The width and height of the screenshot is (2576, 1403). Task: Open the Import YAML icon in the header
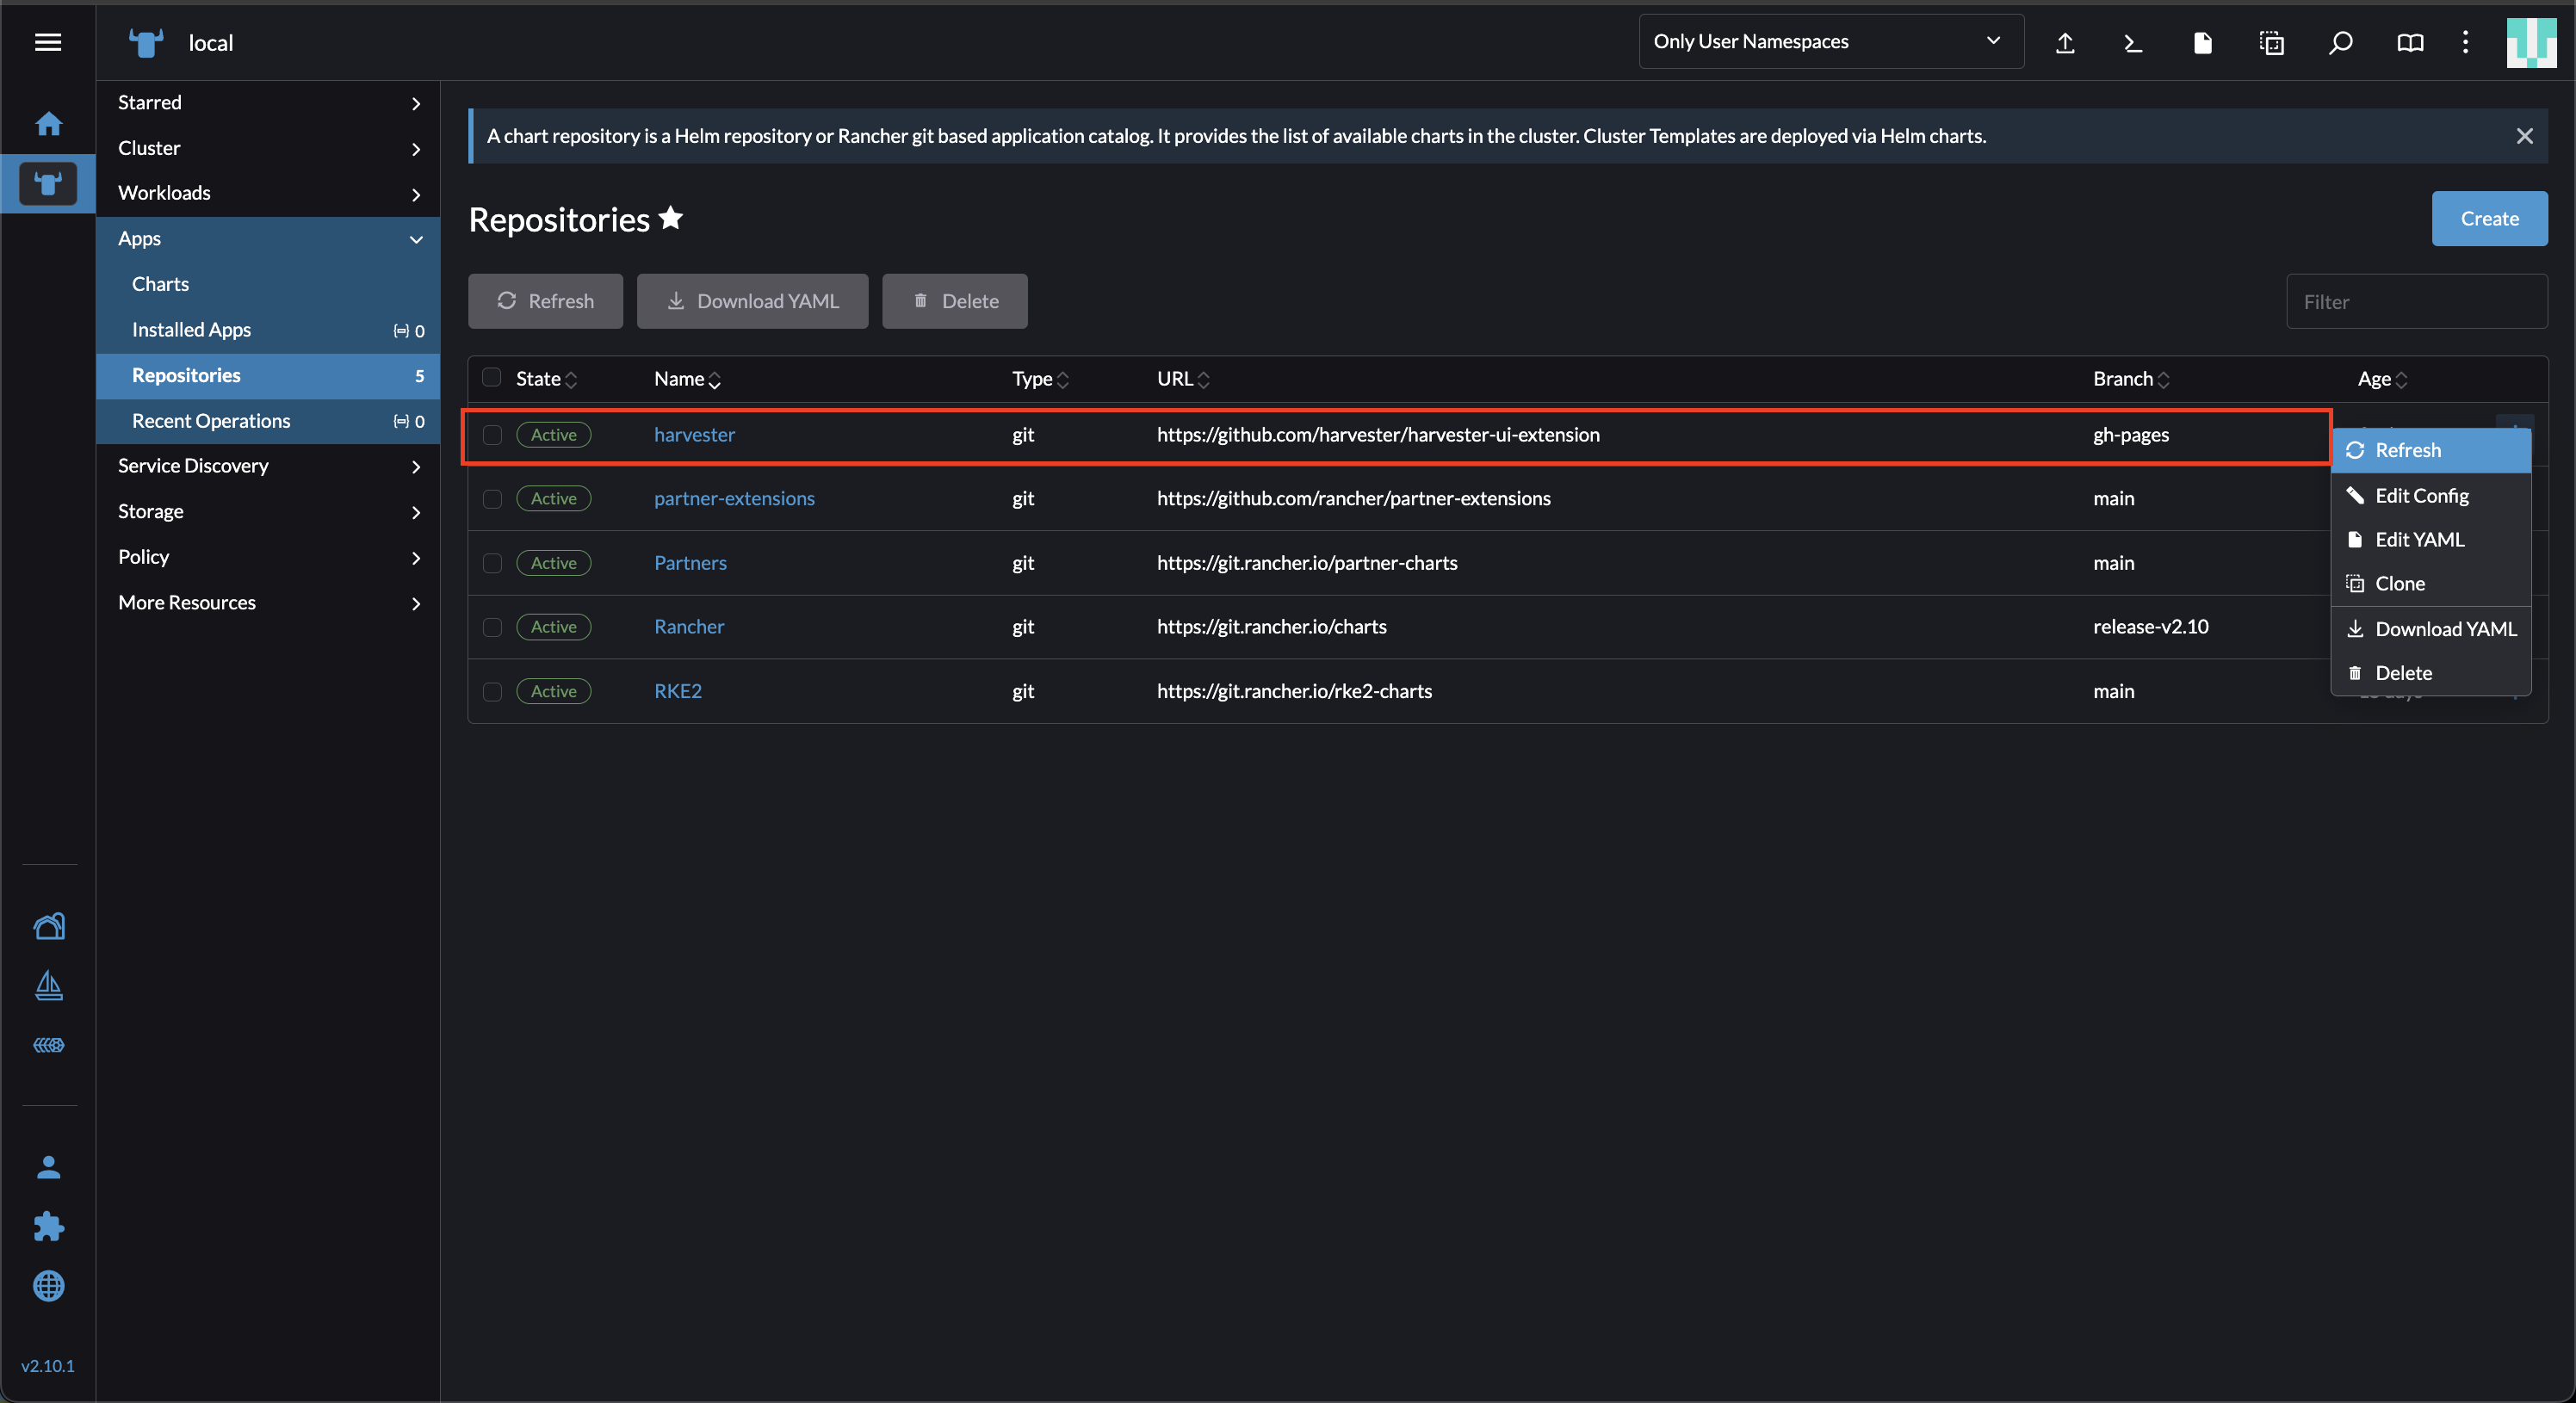coord(2065,42)
